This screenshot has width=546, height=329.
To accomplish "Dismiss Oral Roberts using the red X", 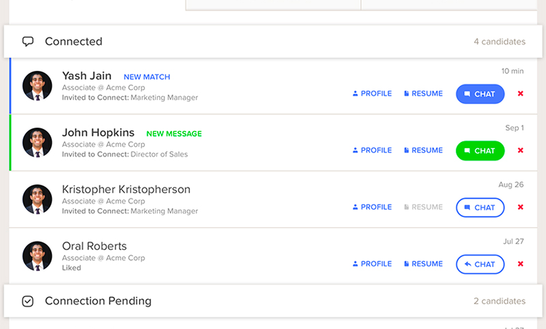I will [x=520, y=264].
